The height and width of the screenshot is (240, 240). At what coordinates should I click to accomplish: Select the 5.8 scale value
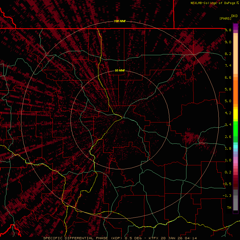[x=228, y=89]
